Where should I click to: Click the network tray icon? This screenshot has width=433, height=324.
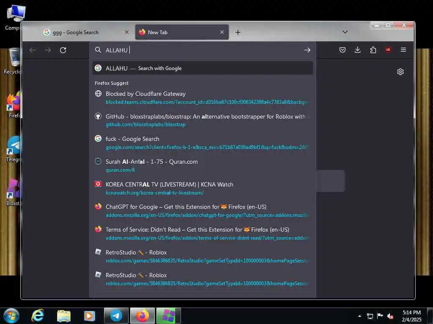coord(370,316)
